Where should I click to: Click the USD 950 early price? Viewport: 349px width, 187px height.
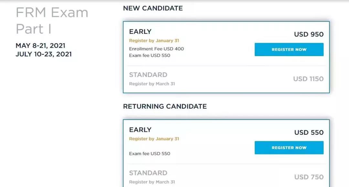click(x=309, y=34)
